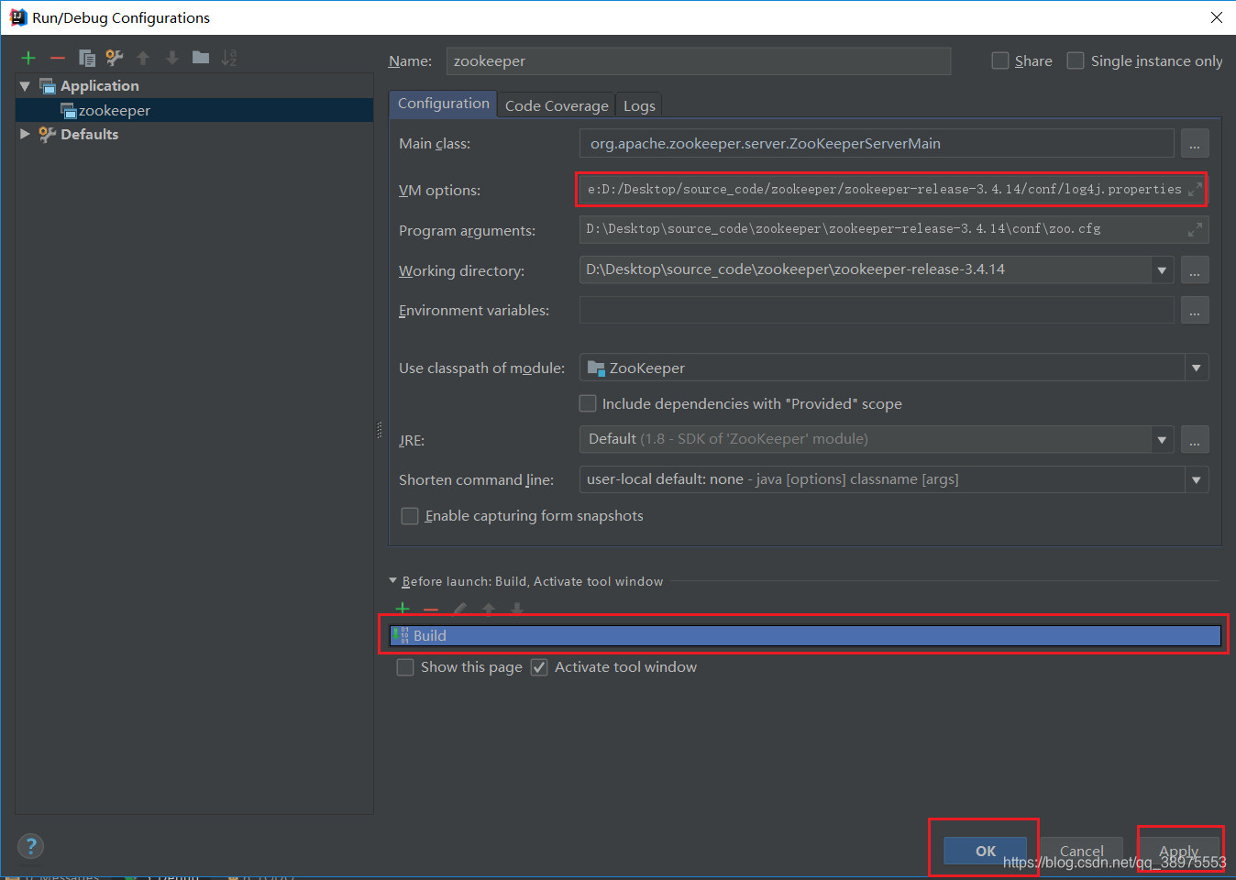This screenshot has width=1236, height=880.
Task: Toggle Show this page checkbox
Action: (404, 667)
